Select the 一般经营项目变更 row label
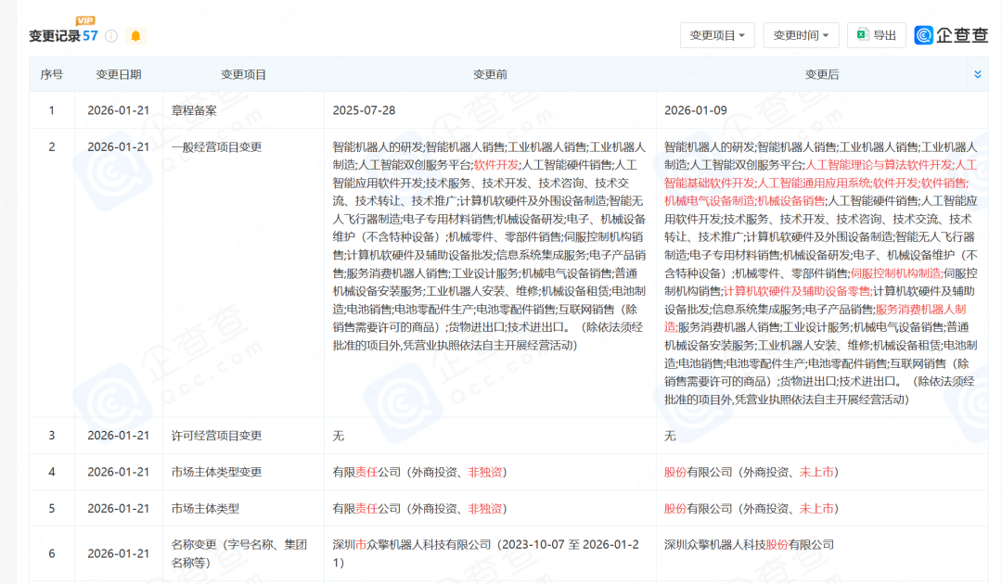Viewport: 1002px width, 584px height. point(217,146)
